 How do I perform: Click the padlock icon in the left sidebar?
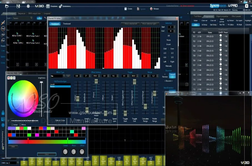[3, 113]
